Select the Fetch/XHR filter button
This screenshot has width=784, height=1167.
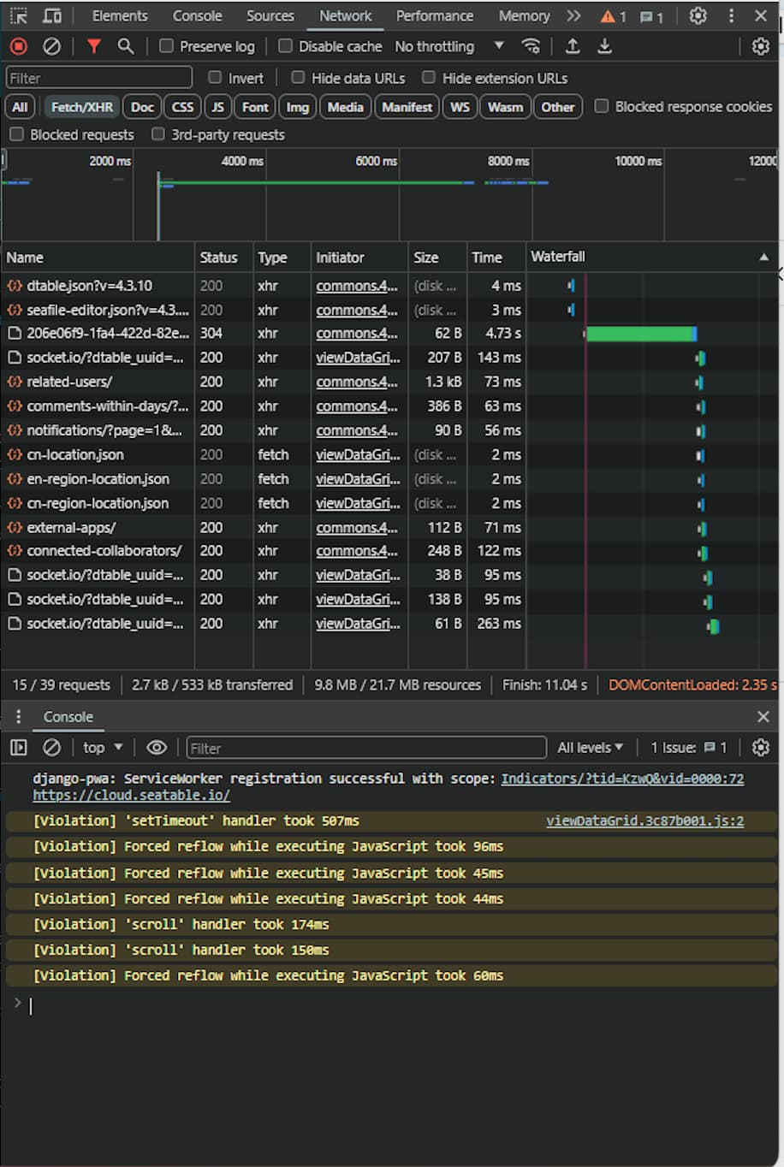tap(81, 107)
